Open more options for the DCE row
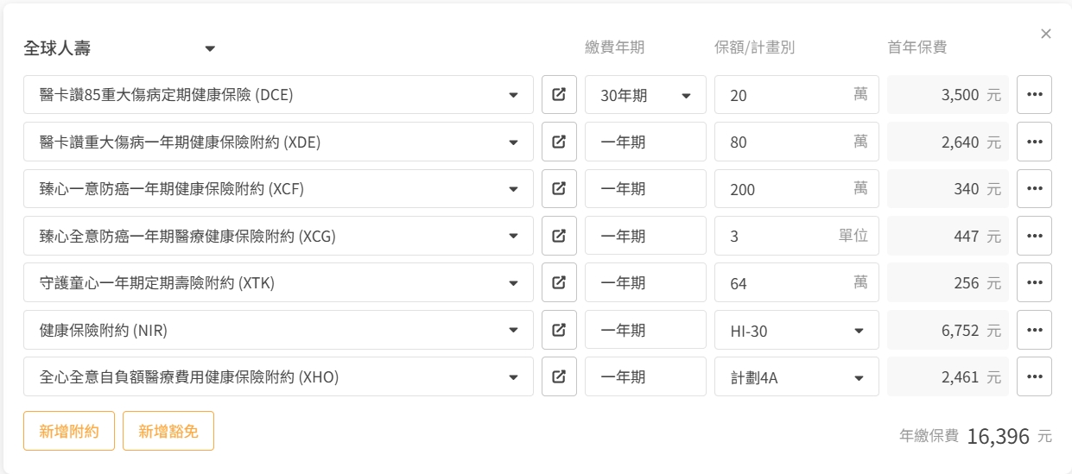Image resolution: width=1072 pixels, height=474 pixels. point(1034,95)
